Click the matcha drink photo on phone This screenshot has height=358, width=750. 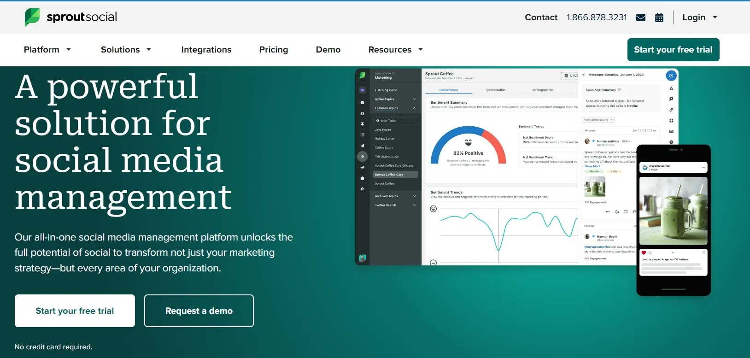pyautogui.click(x=673, y=211)
